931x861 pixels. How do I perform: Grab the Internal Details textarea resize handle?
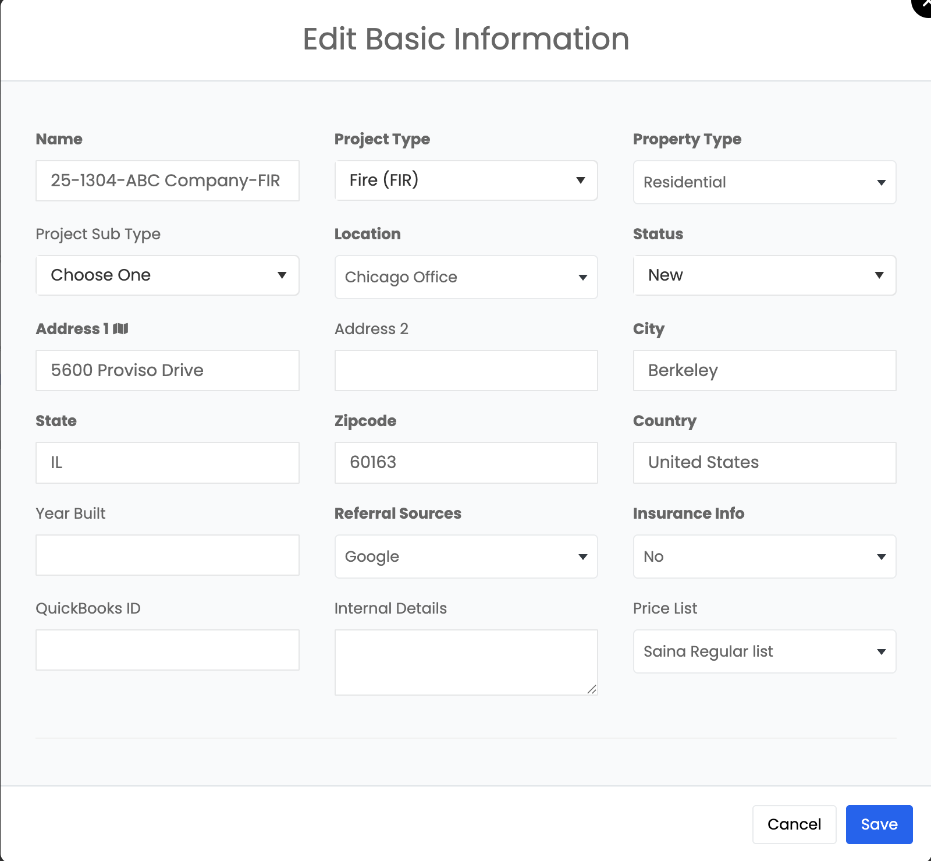(592, 689)
